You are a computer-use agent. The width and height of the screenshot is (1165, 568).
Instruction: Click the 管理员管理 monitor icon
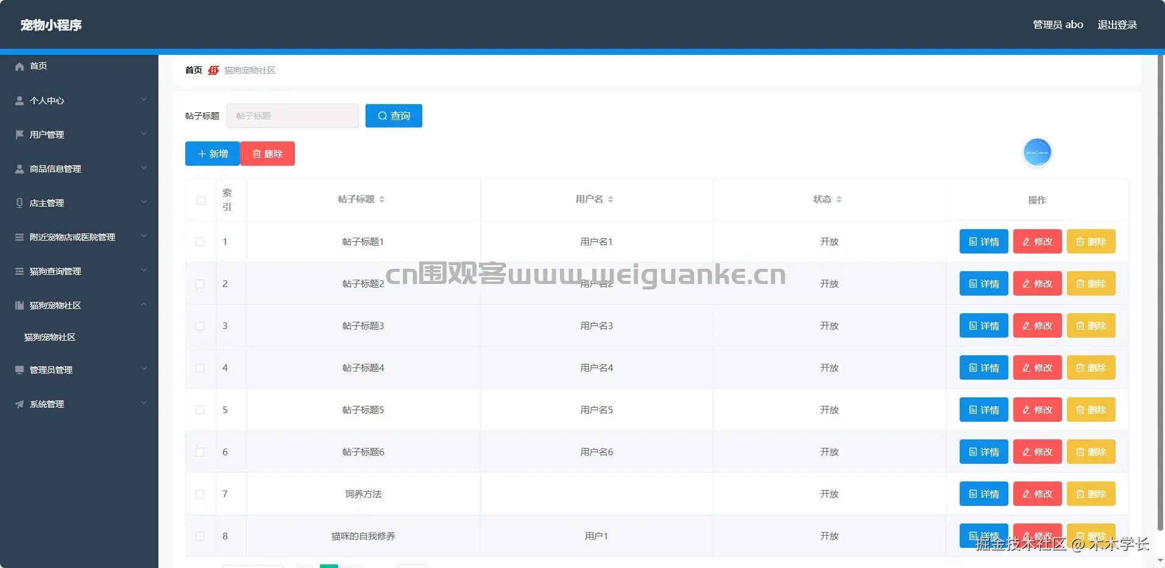tap(19, 370)
